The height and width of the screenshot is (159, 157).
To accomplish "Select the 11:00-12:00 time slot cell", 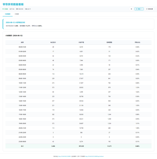I will click(x=22, y=87).
